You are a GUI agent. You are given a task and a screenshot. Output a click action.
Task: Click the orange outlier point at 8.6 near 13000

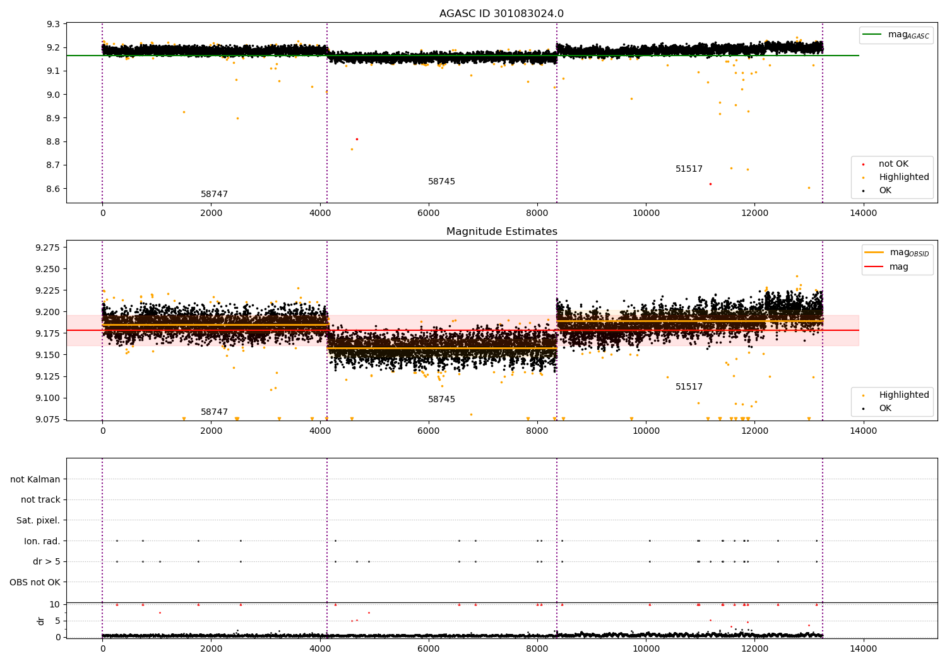809,188
